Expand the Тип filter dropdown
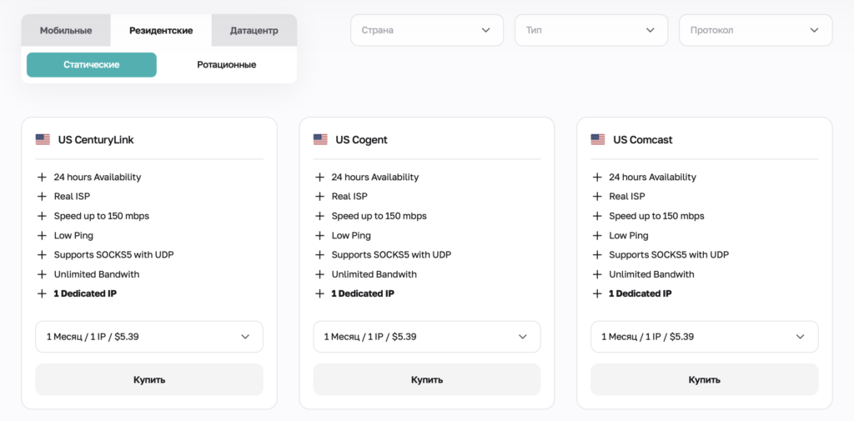This screenshot has width=854, height=421. coord(590,30)
